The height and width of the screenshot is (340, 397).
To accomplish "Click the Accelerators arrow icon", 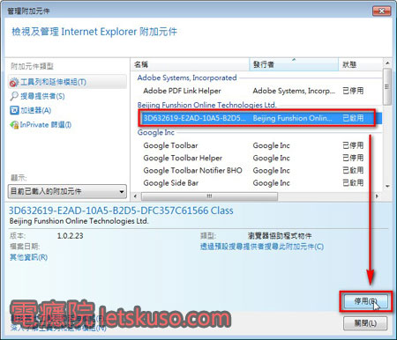I will pyautogui.click(x=14, y=110).
